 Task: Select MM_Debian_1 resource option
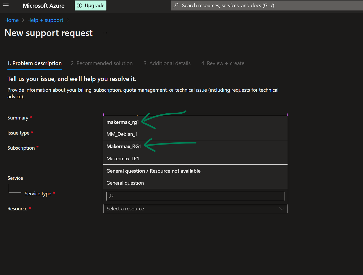tap(195, 134)
